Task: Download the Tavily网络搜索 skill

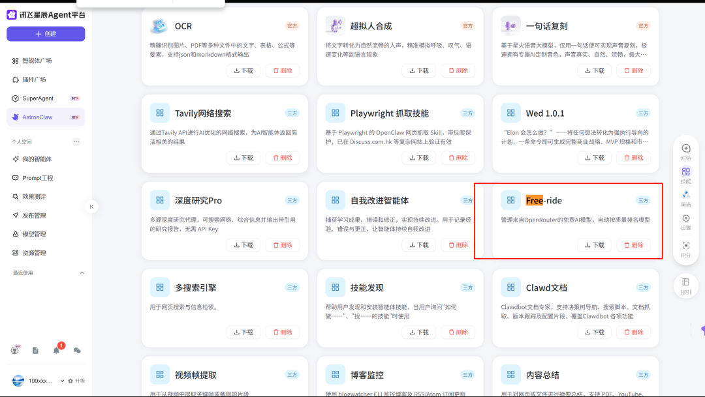Action: 243,158
